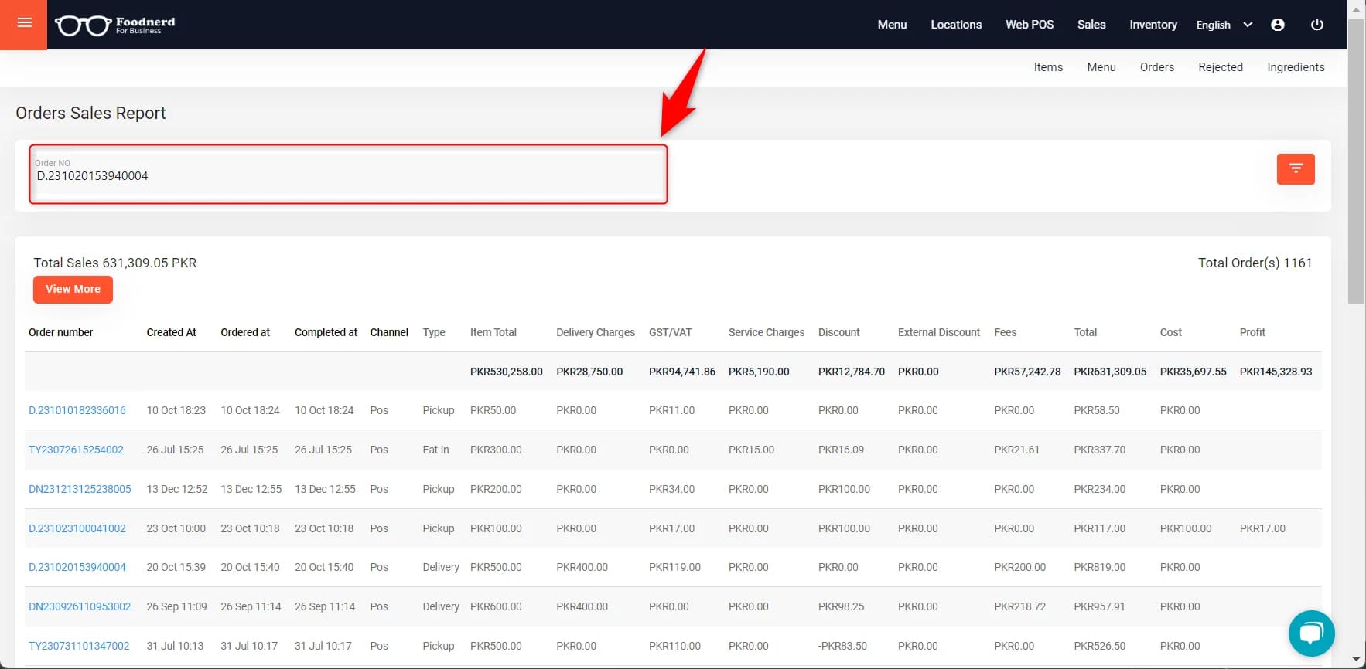Click the power logout icon
1366x669 pixels.
[1317, 25]
